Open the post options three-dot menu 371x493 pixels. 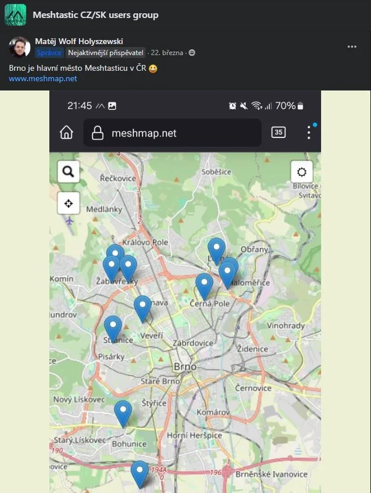tap(352, 46)
